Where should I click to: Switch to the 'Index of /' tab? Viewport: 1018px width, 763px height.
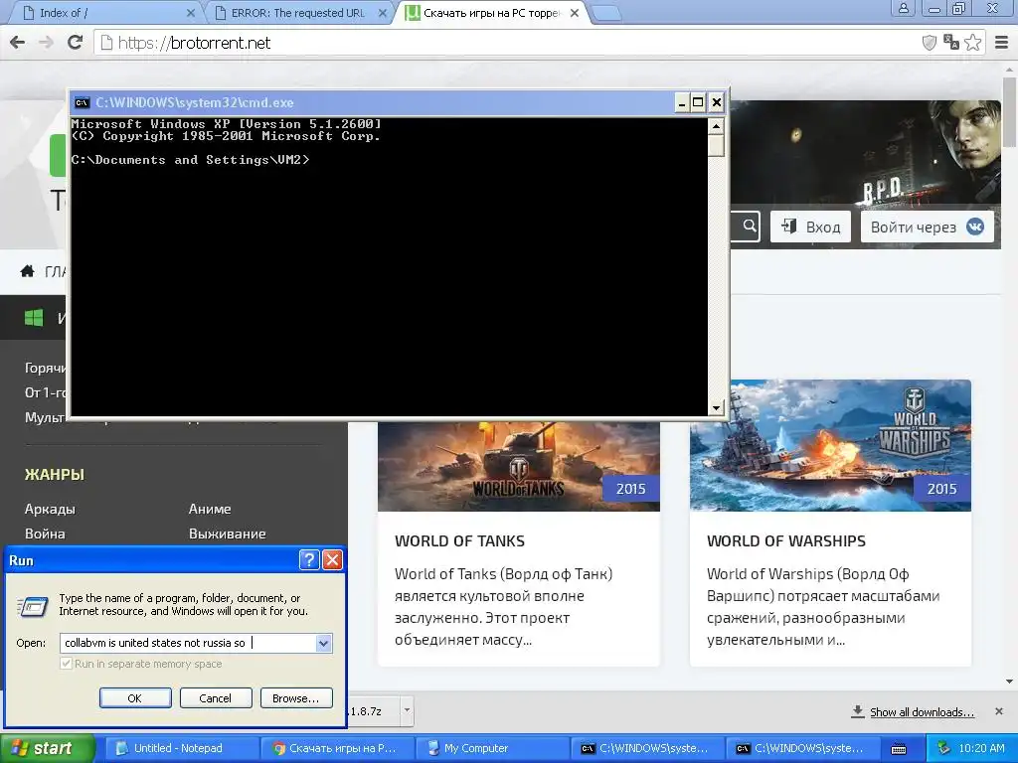coord(103,13)
